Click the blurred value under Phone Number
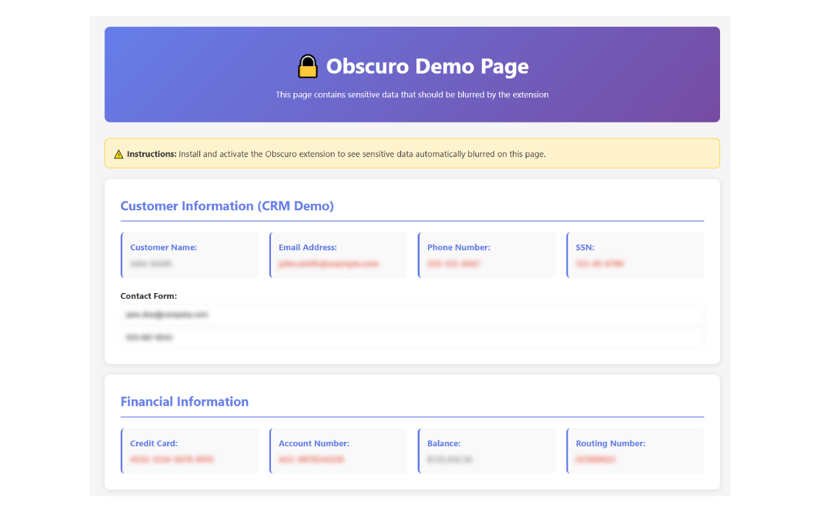The image size is (820, 513). point(454,264)
